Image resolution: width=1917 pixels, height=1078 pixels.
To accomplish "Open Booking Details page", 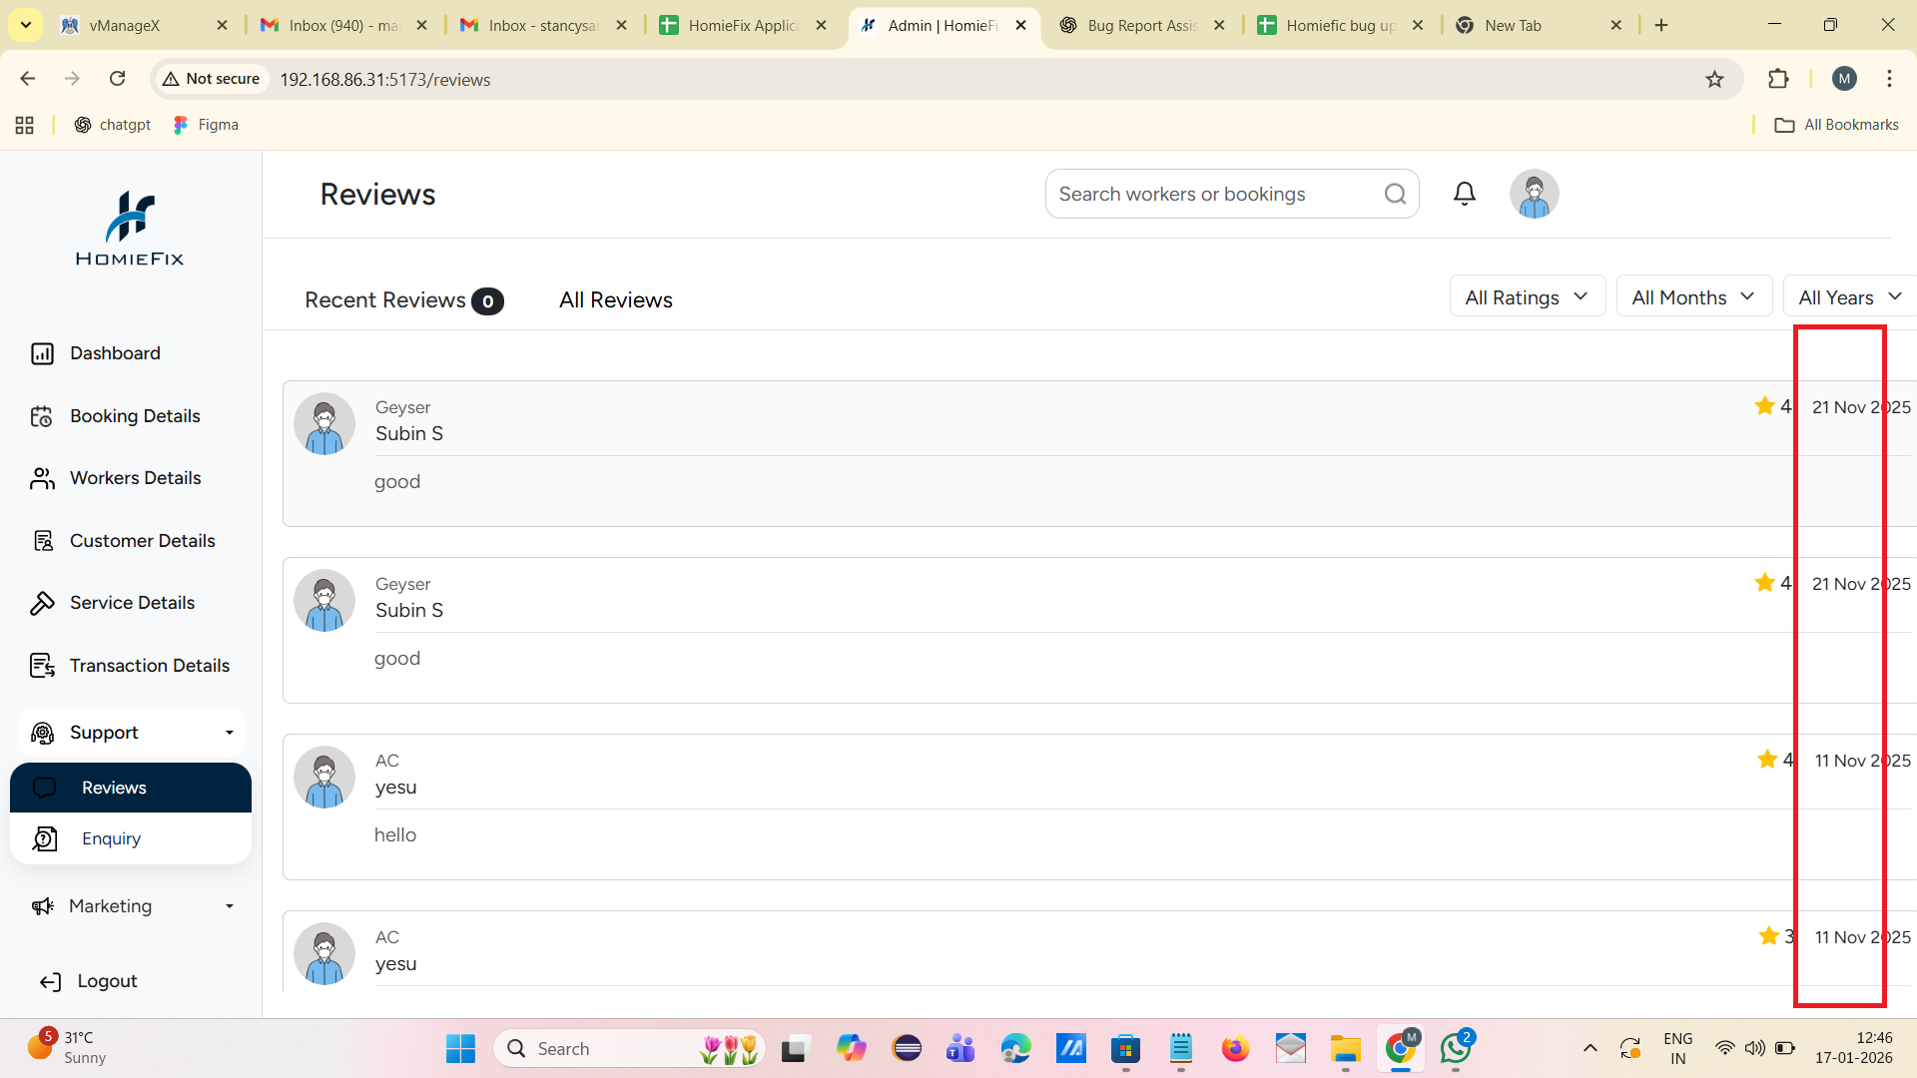I will [134, 416].
